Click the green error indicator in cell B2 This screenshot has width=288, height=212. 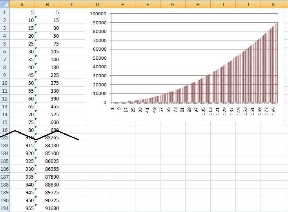pyautogui.click(x=36, y=17)
